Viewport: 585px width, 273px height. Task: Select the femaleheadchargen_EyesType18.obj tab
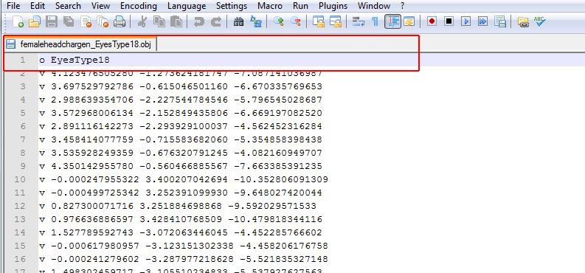tap(81, 44)
